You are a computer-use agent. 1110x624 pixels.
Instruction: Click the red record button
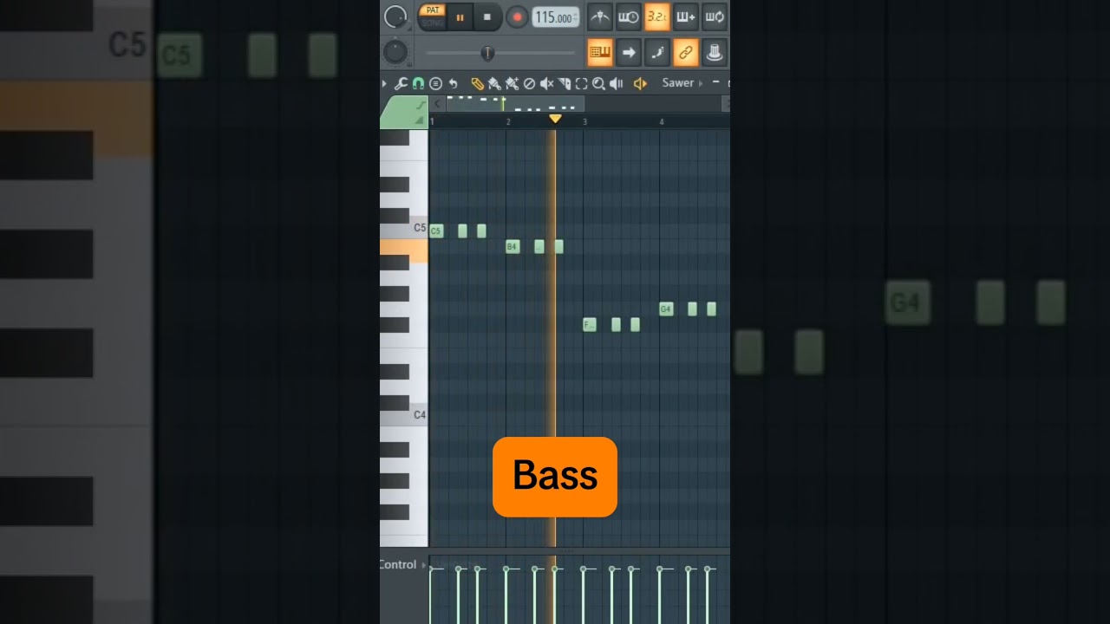click(x=517, y=17)
